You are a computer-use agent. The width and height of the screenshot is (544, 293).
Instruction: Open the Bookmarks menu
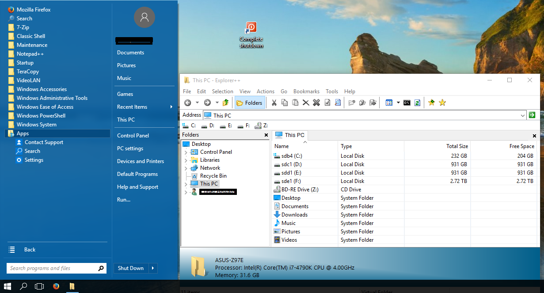click(x=306, y=91)
